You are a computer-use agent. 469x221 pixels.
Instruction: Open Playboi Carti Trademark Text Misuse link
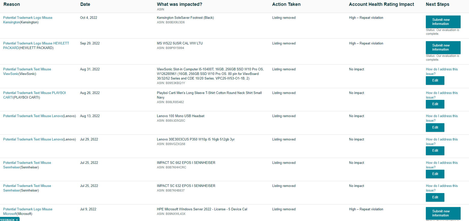coord(34,93)
